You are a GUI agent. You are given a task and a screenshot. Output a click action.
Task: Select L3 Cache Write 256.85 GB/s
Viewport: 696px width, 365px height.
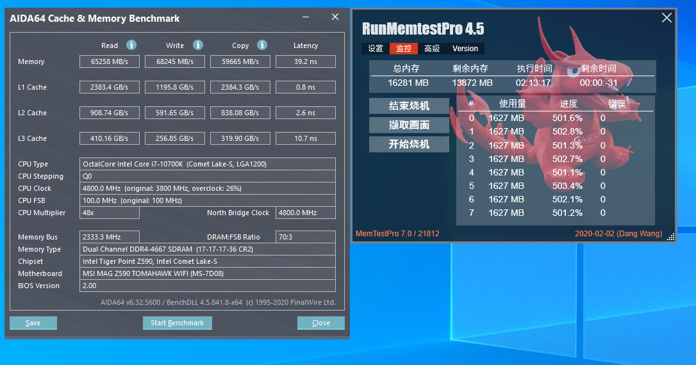point(175,138)
